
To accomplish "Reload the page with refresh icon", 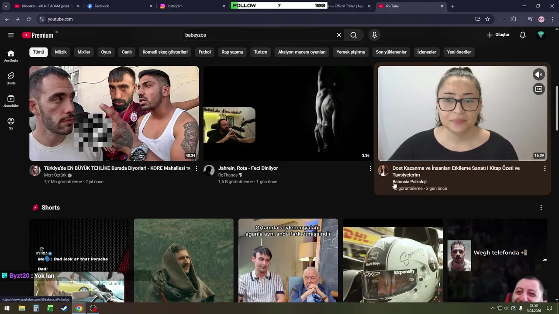I will (x=28, y=19).
